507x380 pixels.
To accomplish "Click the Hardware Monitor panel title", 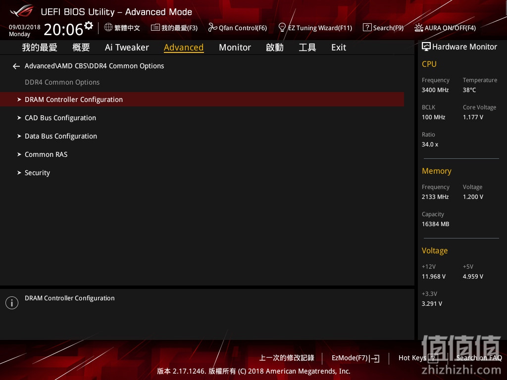I will tap(464, 47).
